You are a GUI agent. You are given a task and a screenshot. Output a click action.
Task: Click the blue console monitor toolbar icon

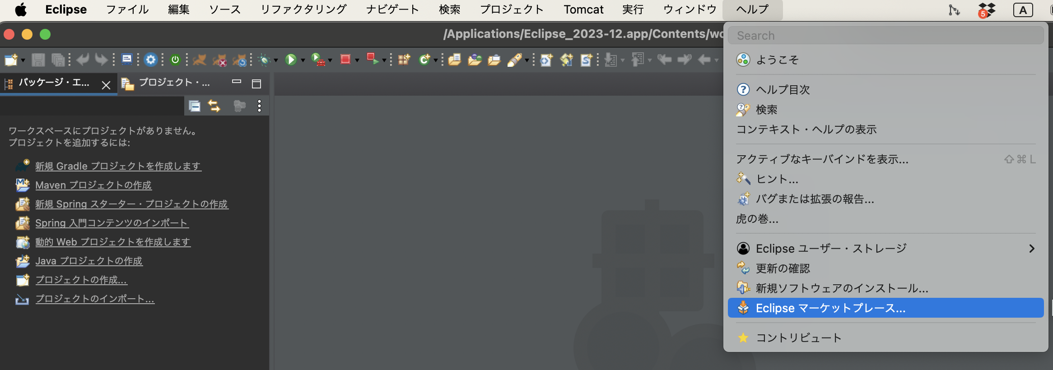point(127,59)
